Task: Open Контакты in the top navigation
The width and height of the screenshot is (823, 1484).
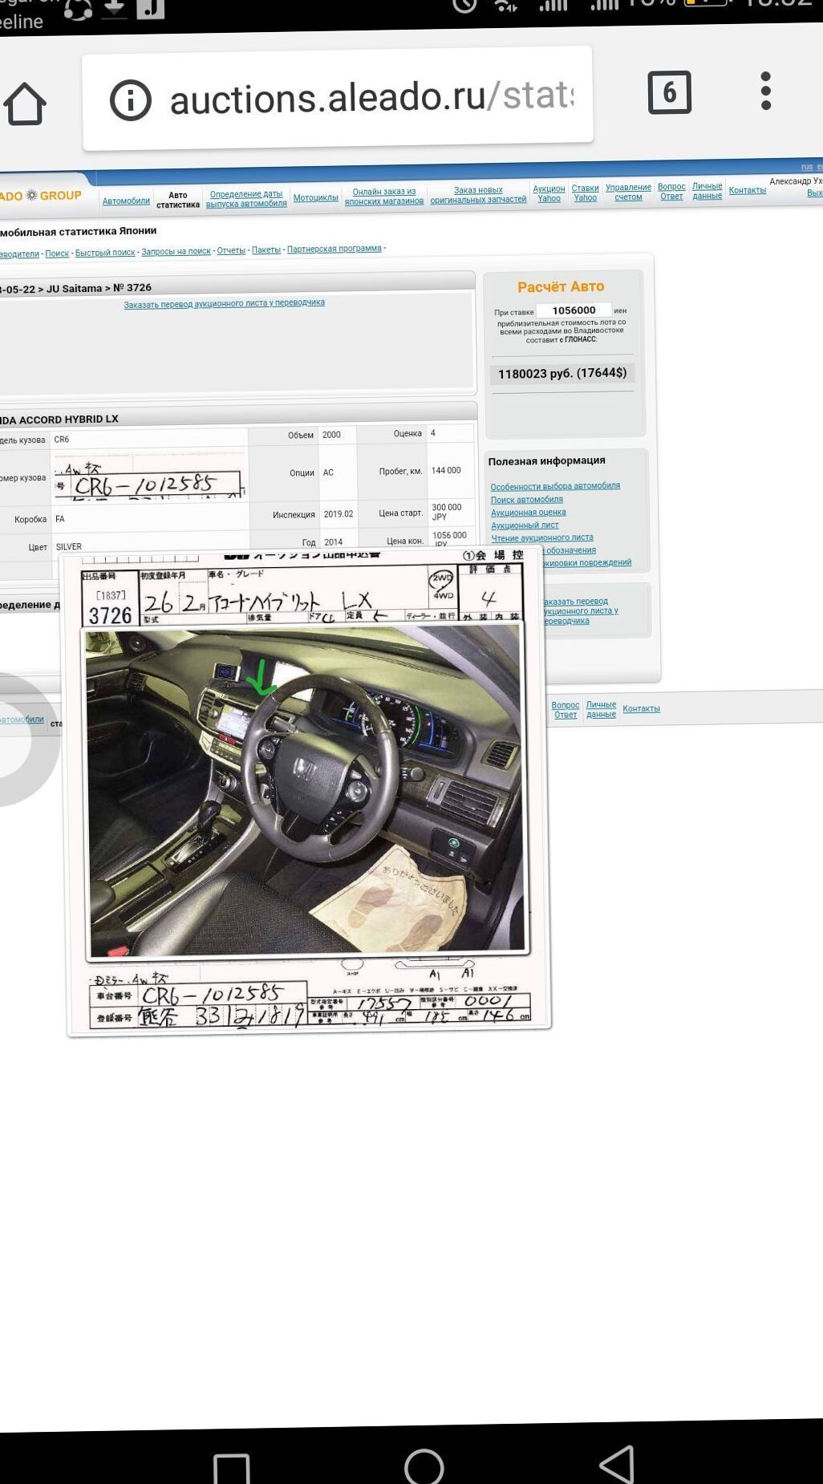Action: pos(748,190)
